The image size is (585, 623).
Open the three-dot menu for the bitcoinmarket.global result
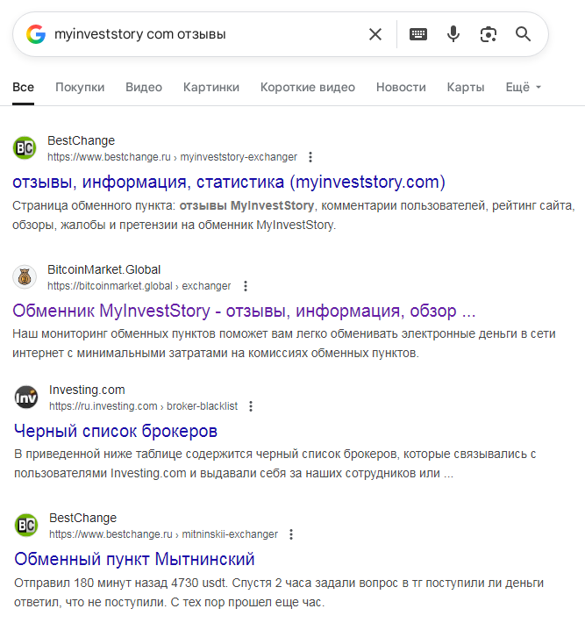click(x=246, y=286)
